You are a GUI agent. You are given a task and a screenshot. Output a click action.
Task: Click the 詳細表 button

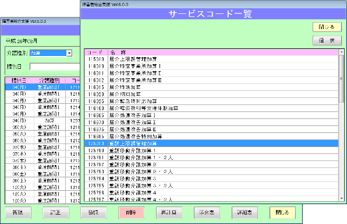click(245, 212)
